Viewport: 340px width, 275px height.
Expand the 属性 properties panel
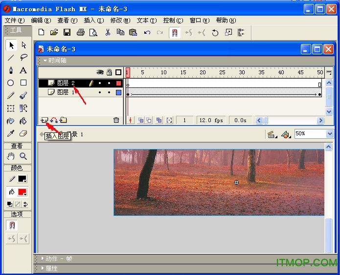click(43, 268)
